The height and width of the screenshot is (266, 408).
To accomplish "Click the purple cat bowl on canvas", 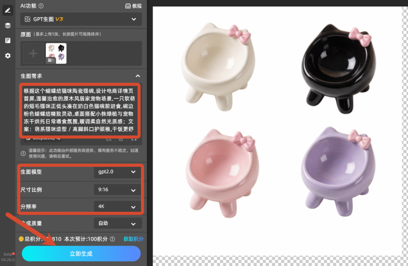I will (338, 172).
